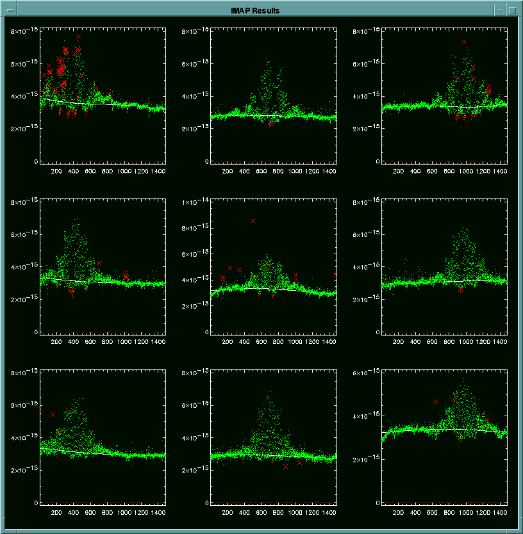The height and width of the screenshot is (534, 523).
Task: Click red X right of peak in middle-left plot
Action: tap(99, 263)
